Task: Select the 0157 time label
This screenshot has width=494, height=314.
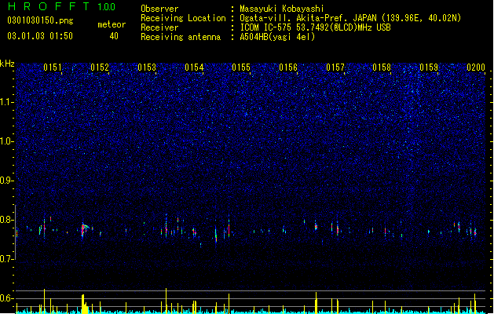Action: click(x=335, y=68)
